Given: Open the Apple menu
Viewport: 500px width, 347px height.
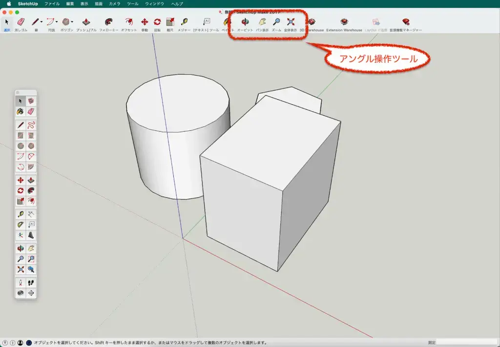Looking at the screenshot, I should point(9,4).
